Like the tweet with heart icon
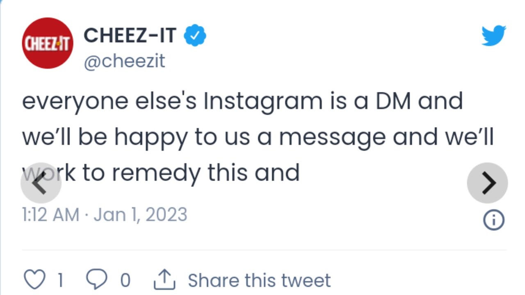 tap(35, 280)
